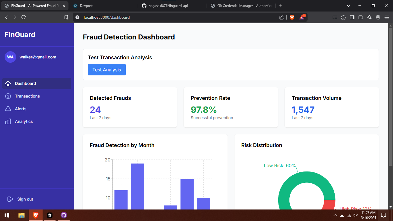Click the Brave browser taskbar icon
The height and width of the screenshot is (221, 393).
coord(36,215)
